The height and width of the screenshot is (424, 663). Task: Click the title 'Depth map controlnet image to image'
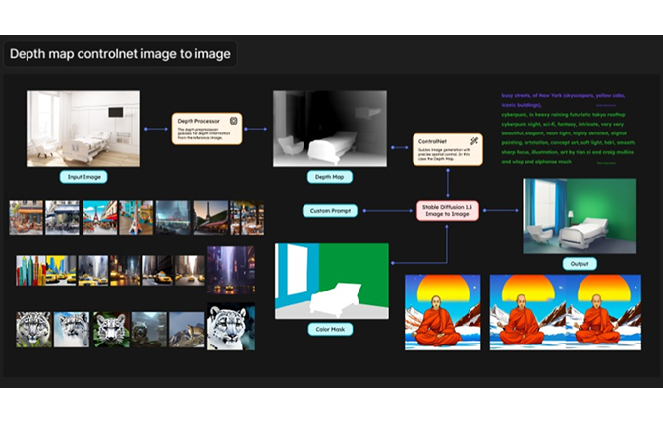tap(120, 54)
